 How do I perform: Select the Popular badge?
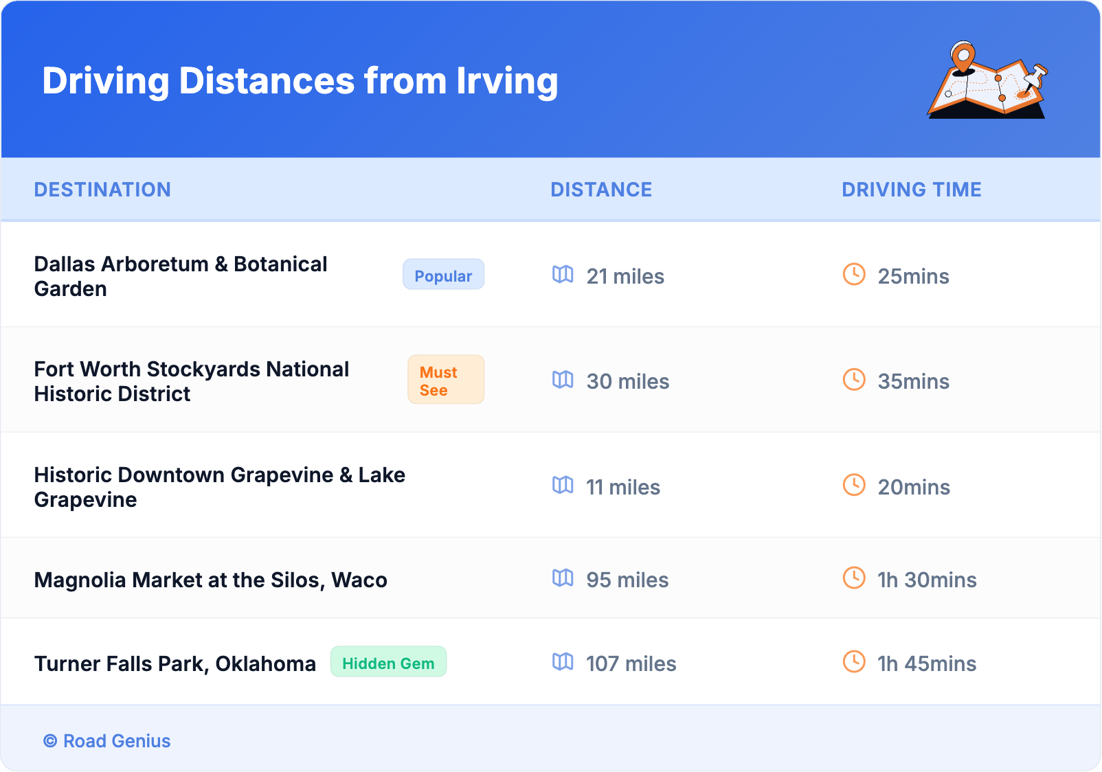[x=443, y=275]
